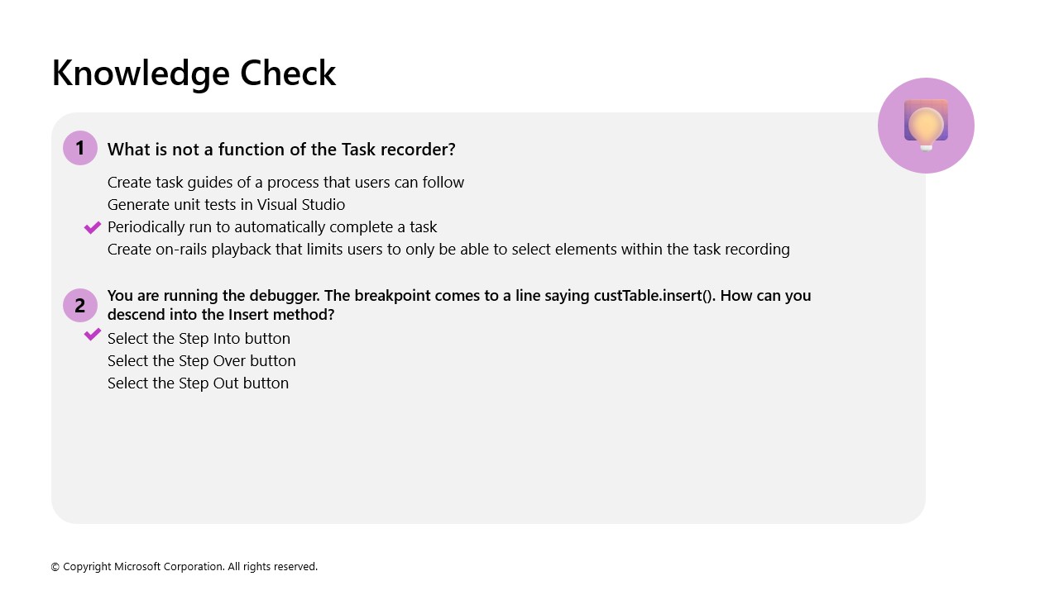The height and width of the screenshot is (595, 1059).
Task: Select the "Create on-rails playback" answer
Action: pos(448,250)
